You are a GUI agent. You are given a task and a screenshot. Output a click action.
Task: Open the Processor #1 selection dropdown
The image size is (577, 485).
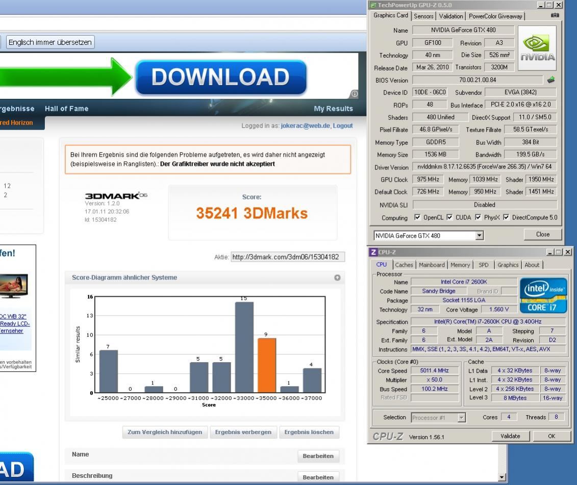tap(462, 417)
